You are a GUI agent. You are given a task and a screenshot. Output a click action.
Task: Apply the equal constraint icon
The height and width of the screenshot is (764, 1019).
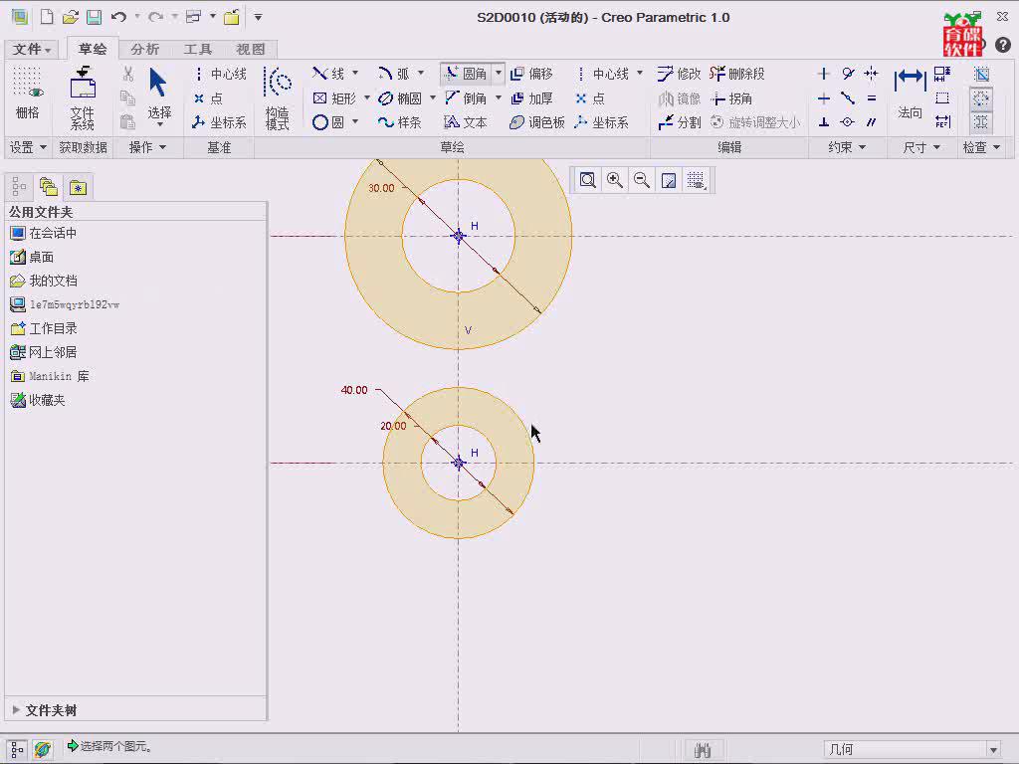872,98
